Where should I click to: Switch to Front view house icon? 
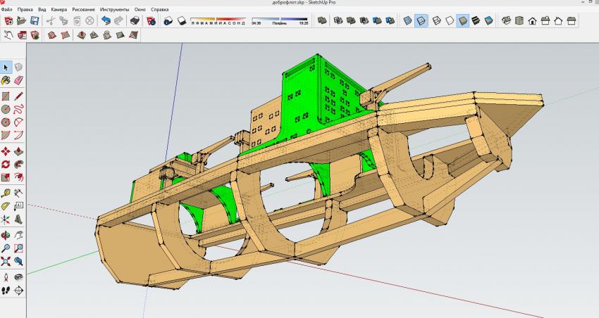click(533, 21)
